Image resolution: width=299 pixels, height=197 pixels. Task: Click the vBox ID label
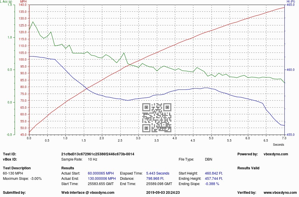tap(10, 159)
